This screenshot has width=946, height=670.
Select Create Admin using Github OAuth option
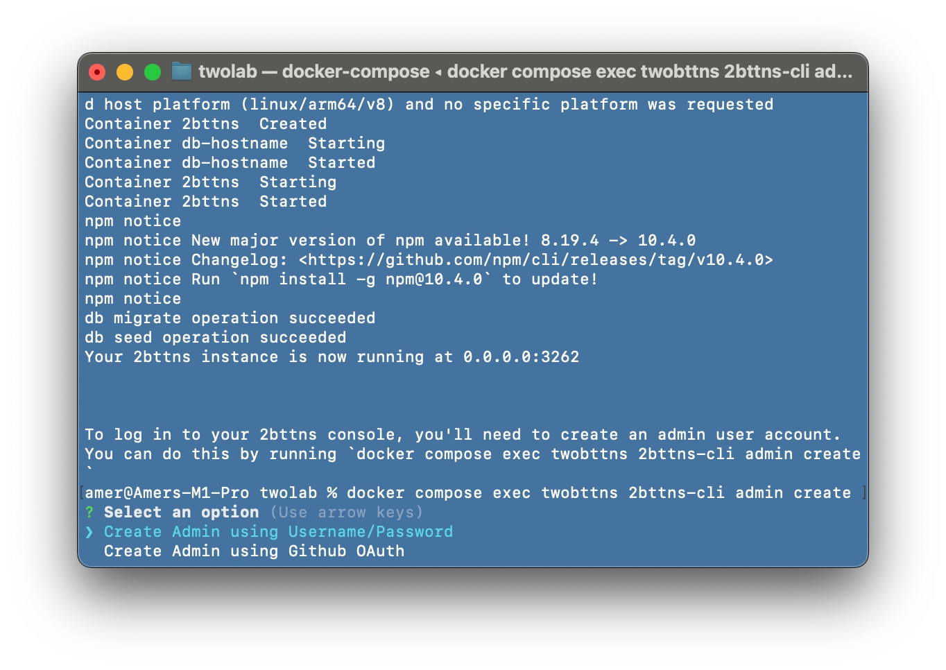[254, 551]
